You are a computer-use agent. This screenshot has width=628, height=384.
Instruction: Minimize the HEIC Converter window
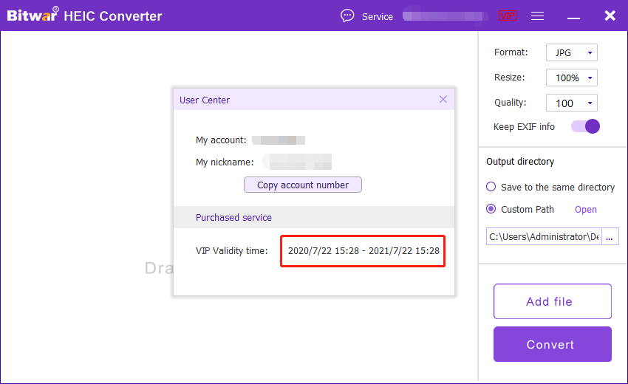coord(574,16)
